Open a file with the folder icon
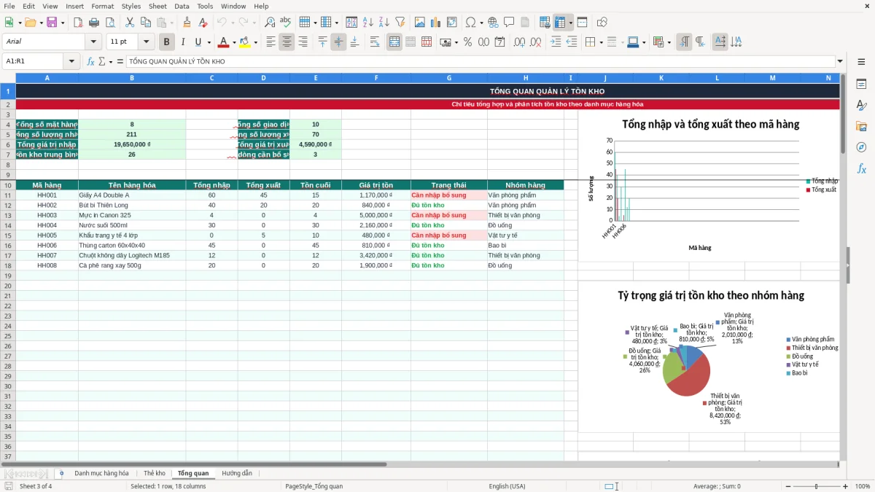This screenshot has height=492, width=875. click(30, 23)
